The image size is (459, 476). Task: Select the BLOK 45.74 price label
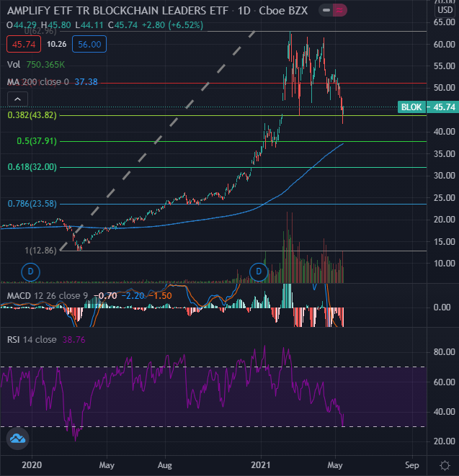(428, 107)
